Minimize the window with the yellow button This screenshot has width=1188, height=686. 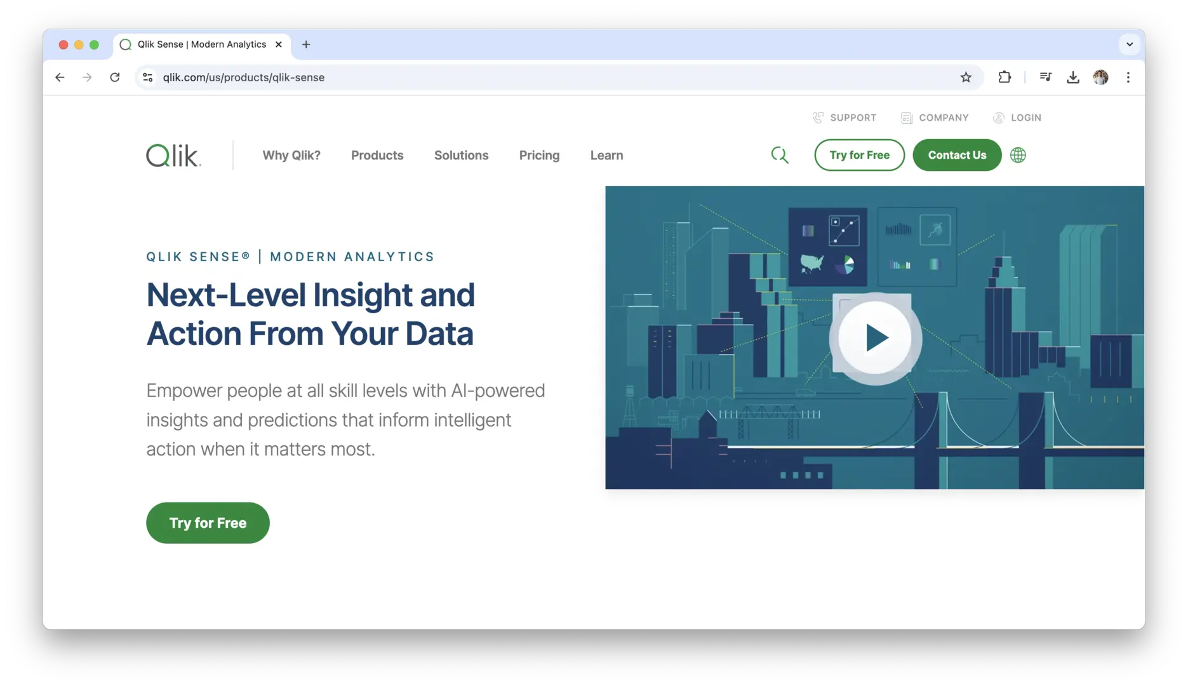click(79, 44)
